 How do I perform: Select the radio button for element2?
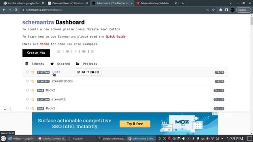click(27, 99)
